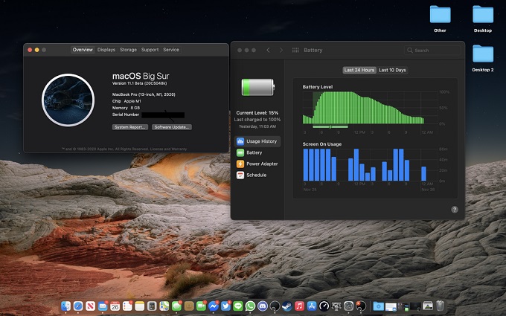Select Battery in the sidebar
The image size is (506, 316).
coord(257,152)
